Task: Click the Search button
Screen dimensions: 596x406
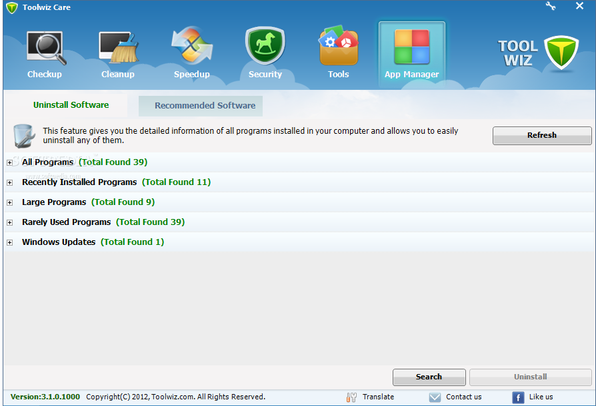Action: click(x=429, y=377)
